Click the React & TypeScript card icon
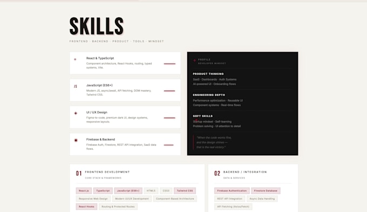 point(75,59)
